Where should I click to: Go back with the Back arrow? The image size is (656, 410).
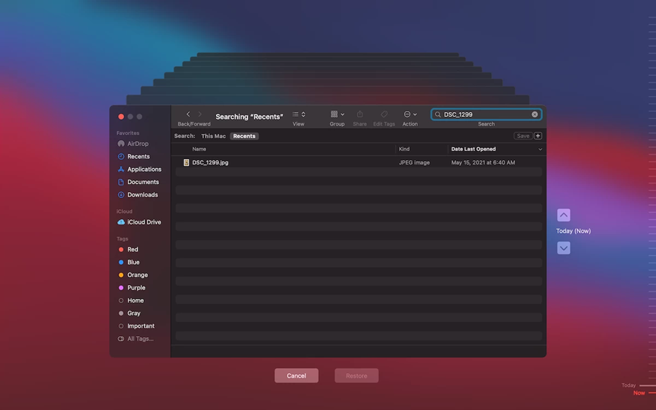pyautogui.click(x=188, y=114)
